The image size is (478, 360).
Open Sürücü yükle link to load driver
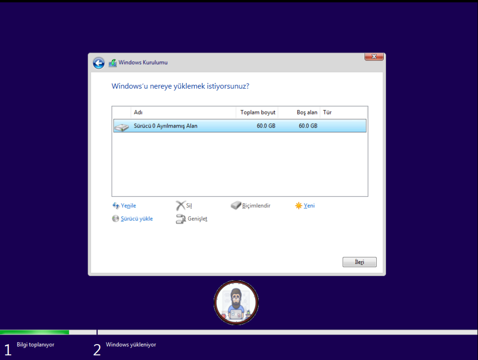[x=137, y=219]
